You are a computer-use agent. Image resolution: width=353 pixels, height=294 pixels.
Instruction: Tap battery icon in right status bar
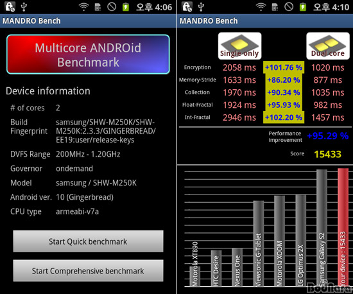[x=303, y=7]
